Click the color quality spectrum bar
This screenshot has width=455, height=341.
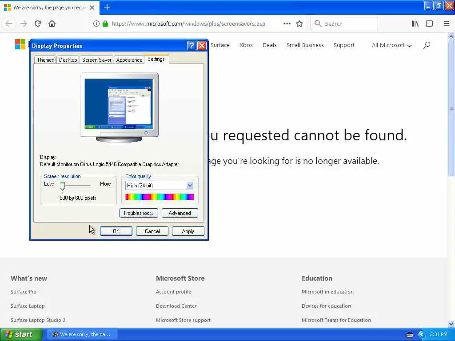click(160, 197)
